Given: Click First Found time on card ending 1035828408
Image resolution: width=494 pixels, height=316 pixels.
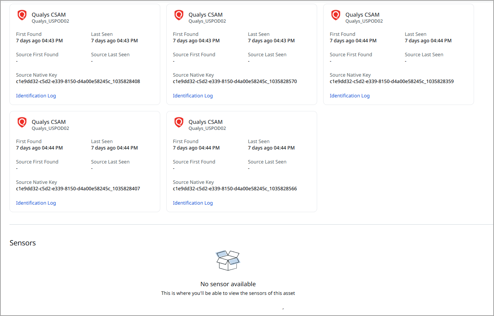Looking at the screenshot, I should tap(40, 41).
